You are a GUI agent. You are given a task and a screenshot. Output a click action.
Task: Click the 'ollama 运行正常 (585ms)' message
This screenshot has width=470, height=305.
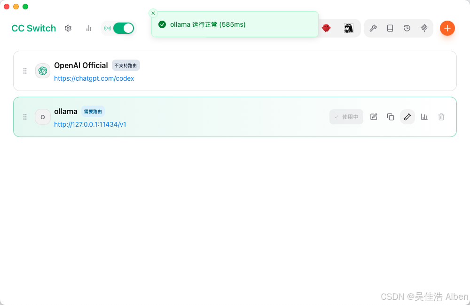[x=208, y=24]
